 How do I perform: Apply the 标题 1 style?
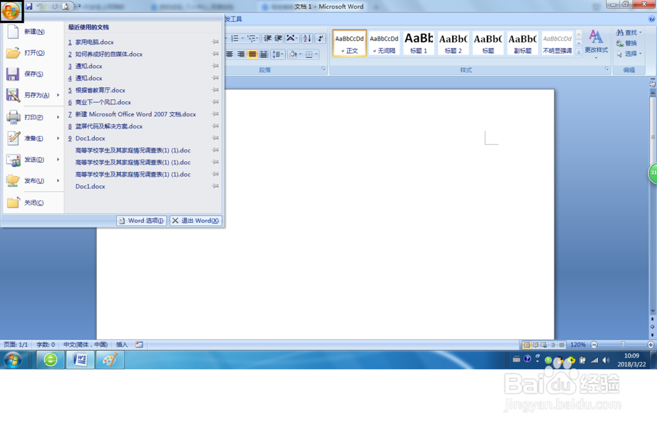[x=419, y=43]
